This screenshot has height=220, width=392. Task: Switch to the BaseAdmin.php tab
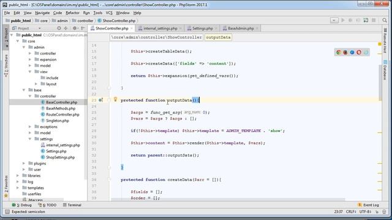click(241, 29)
